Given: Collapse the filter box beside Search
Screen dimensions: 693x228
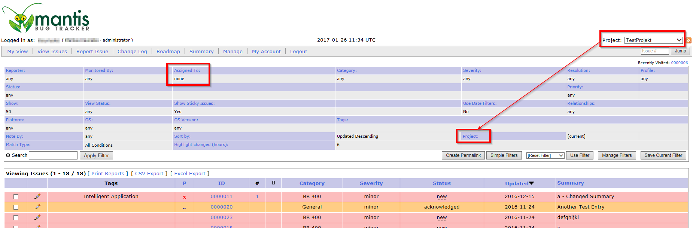Looking at the screenshot, I should [x=8, y=155].
